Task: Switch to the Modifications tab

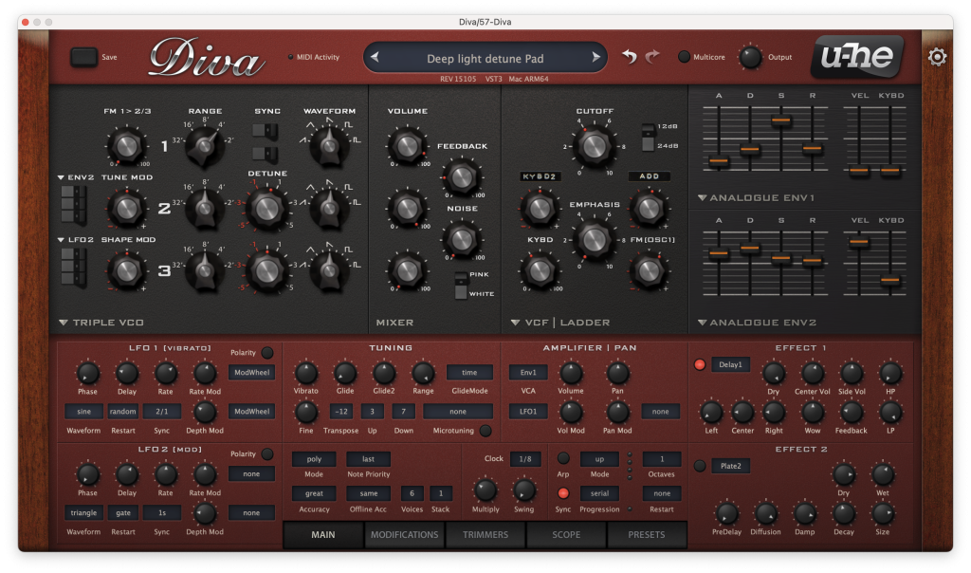Action: click(x=405, y=534)
